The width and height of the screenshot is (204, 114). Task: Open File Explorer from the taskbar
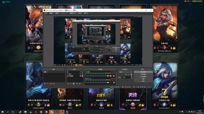click(25, 112)
